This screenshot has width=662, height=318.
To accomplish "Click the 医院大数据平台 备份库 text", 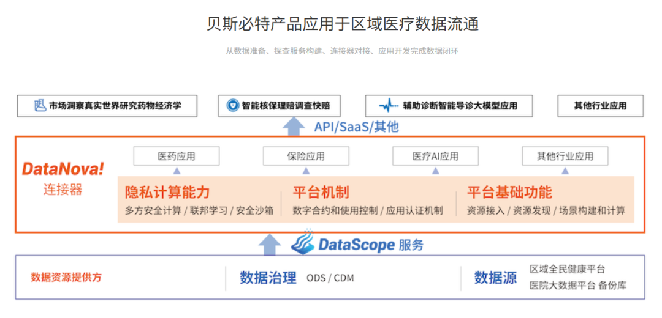I will (x=579, y=285).
